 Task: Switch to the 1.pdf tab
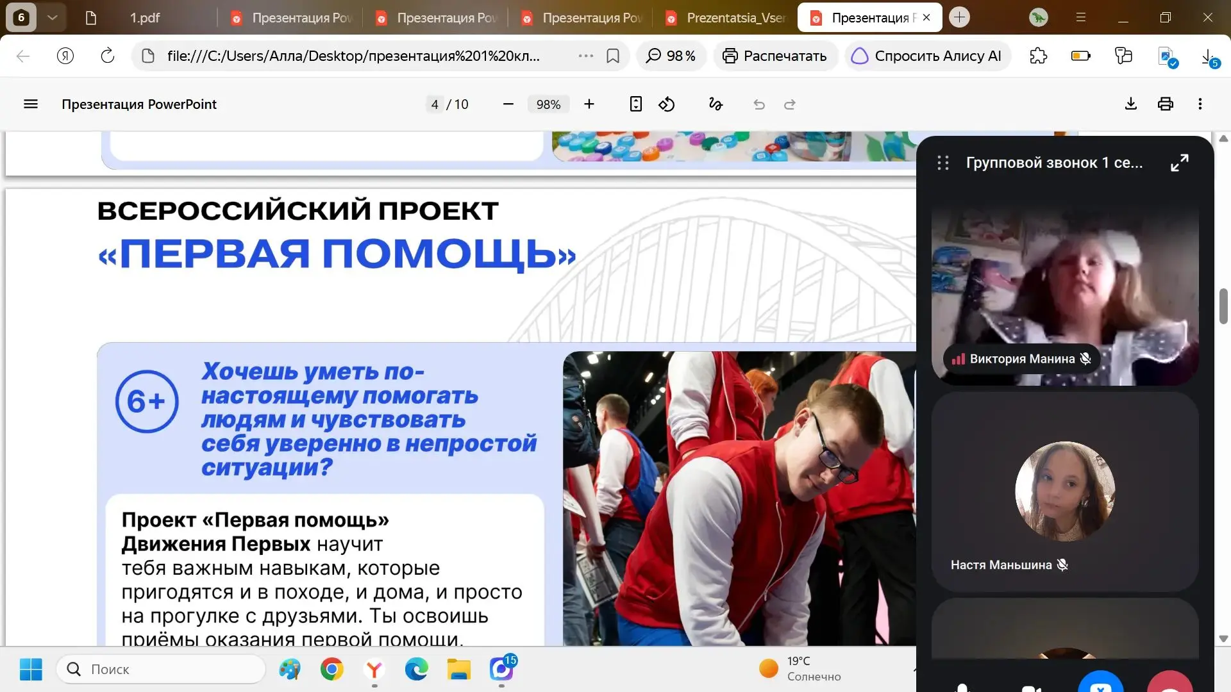point(145,18)
